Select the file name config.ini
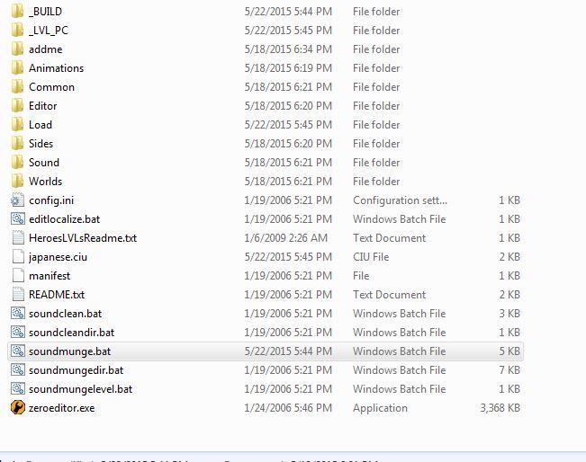The width and height of the screenshot is (586, 462). (x=51, y=200)
